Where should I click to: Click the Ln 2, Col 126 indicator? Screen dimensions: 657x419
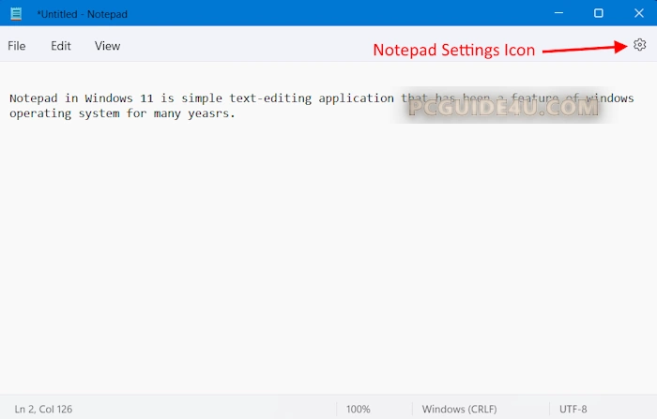(43, 409)
